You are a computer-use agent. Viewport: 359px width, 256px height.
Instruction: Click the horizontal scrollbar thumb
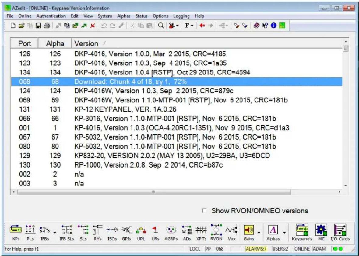coord(154,192)
